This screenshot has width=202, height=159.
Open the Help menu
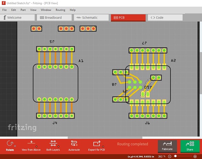tap(73, 10)
